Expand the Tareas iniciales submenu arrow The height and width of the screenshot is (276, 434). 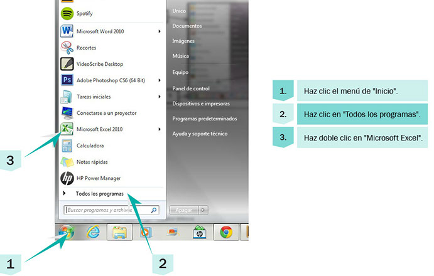click(160, 97)
